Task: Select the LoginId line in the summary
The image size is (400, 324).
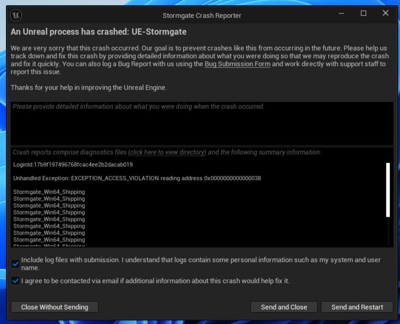Action: [73, 165]
